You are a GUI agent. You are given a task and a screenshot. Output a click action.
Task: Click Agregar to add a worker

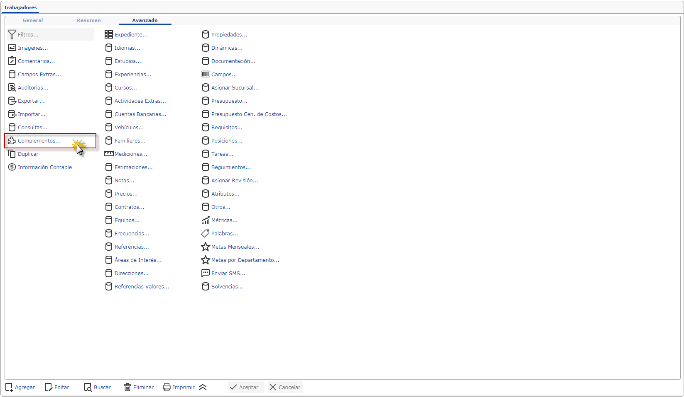20,387
